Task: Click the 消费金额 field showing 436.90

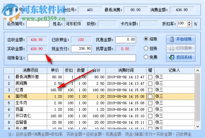Action: [x=182, y=10]
